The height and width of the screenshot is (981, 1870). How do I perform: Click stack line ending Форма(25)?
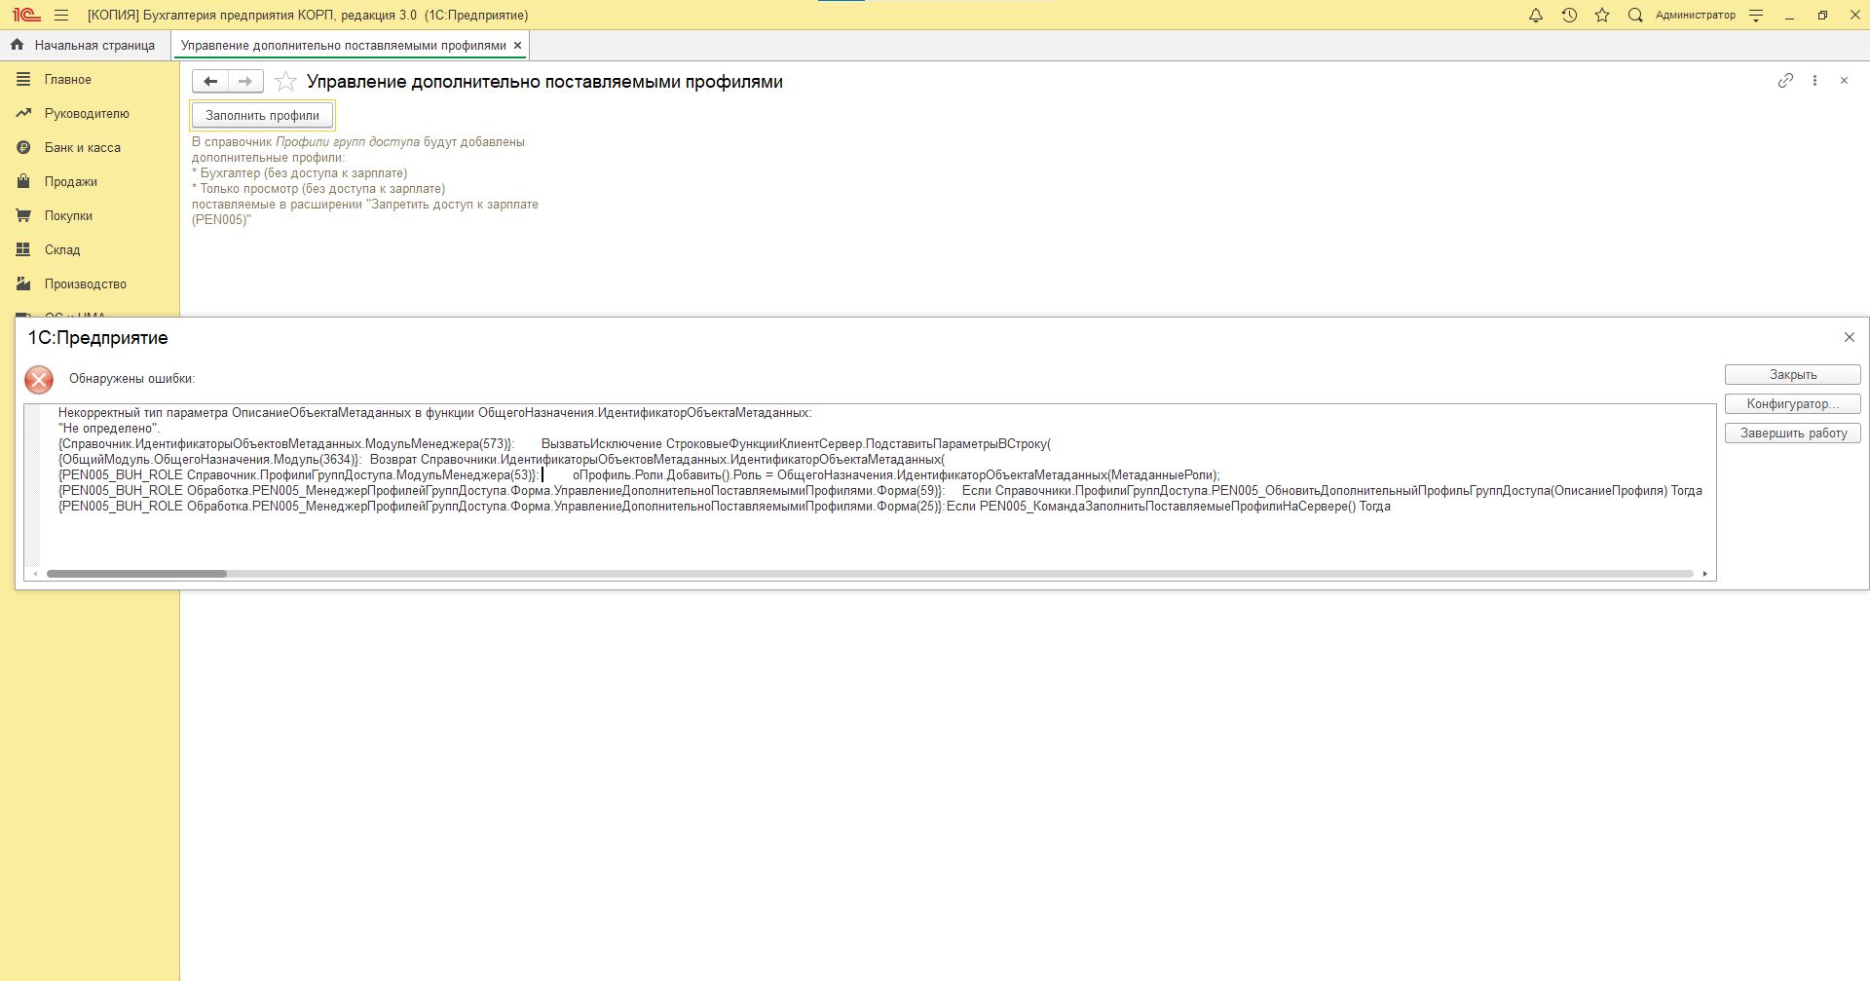(725, 507)
